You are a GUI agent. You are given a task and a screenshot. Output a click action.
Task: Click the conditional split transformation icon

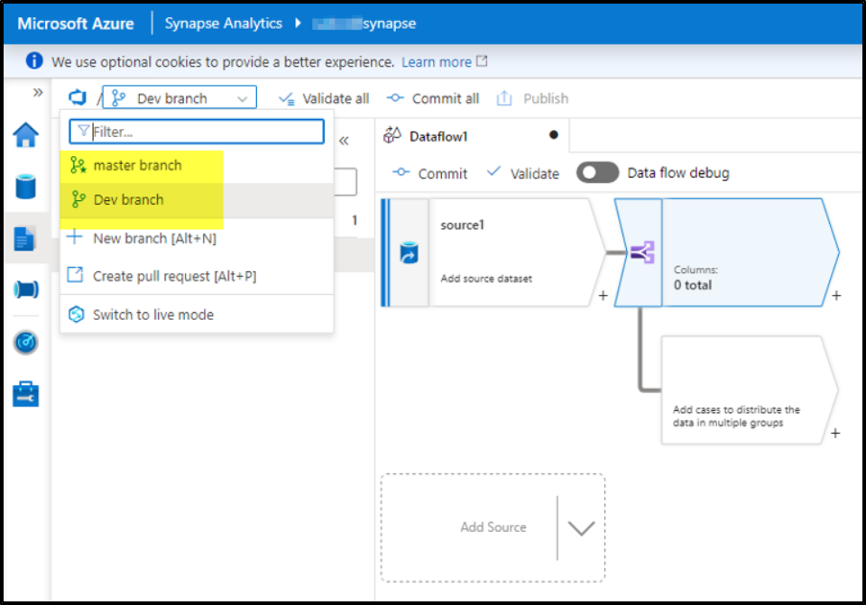point(642,252)
